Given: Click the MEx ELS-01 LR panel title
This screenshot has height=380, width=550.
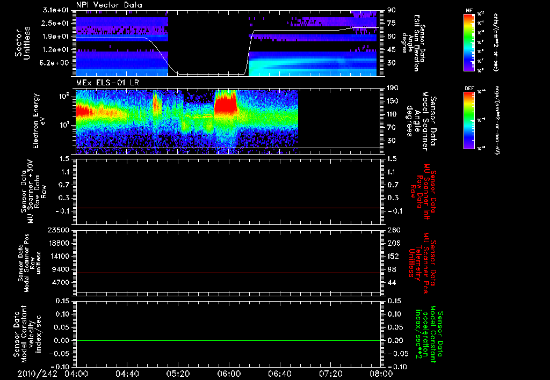Looking at the screenshot, I should coord(107,83).
